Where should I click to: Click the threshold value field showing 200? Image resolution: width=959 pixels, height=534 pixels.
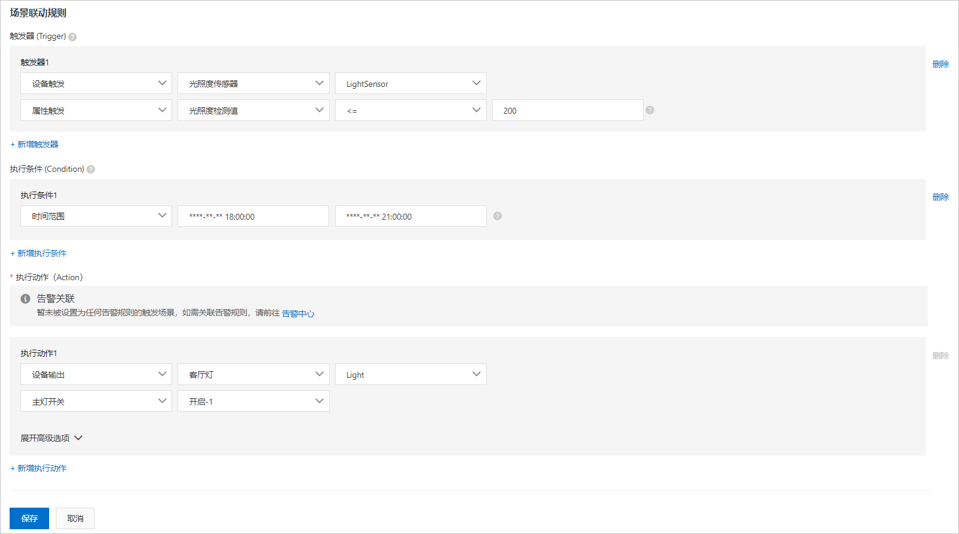[568, 110]
